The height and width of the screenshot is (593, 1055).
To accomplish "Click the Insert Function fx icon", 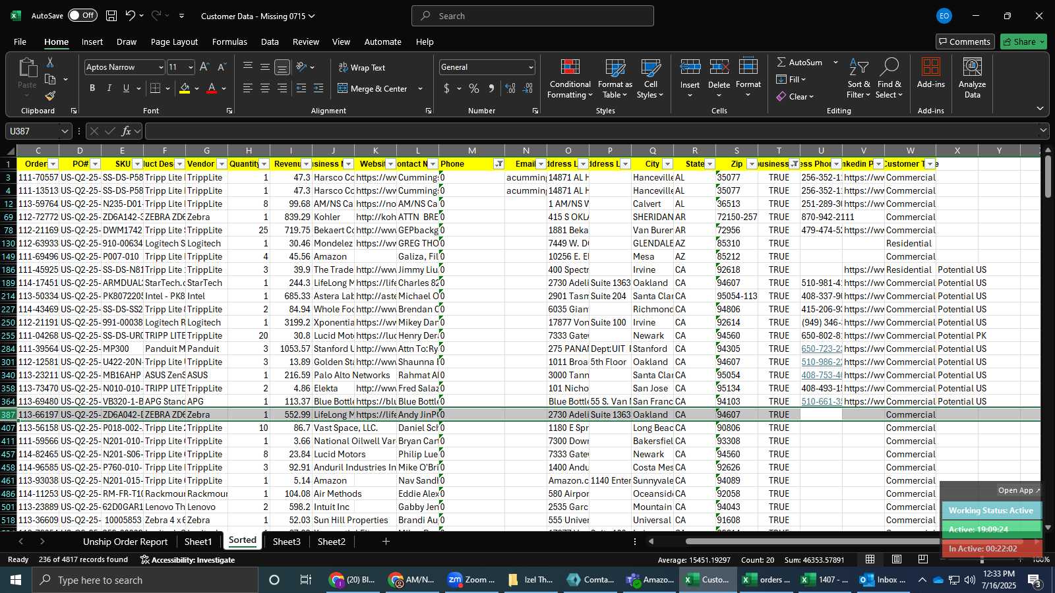I will click(126, 131).
